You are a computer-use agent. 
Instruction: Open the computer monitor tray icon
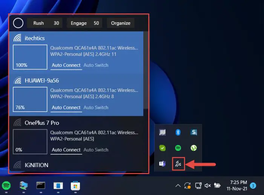[162, 132]
